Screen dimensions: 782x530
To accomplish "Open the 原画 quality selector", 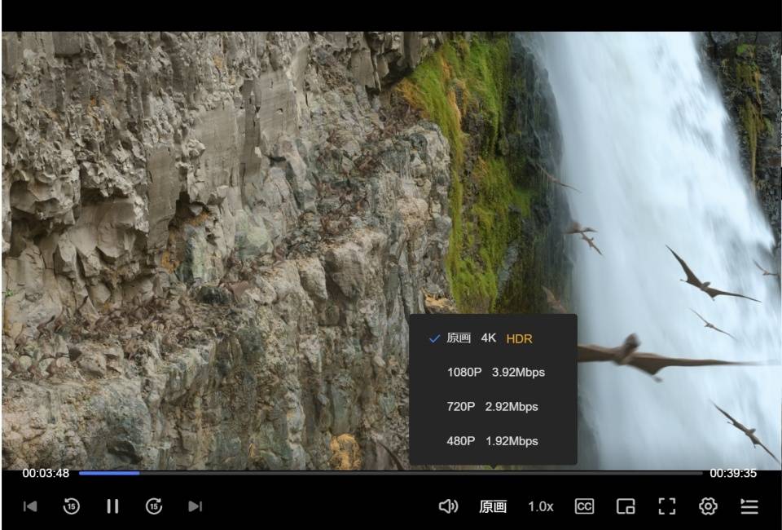I will point(493,506).
